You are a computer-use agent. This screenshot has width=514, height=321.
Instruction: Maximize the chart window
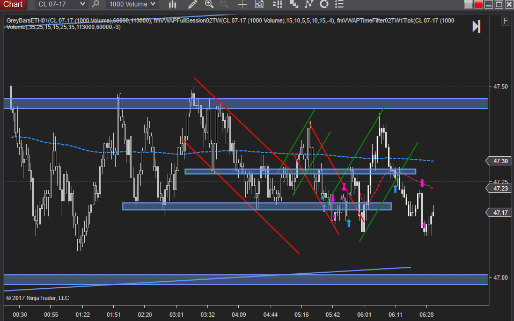pos(499,4)
